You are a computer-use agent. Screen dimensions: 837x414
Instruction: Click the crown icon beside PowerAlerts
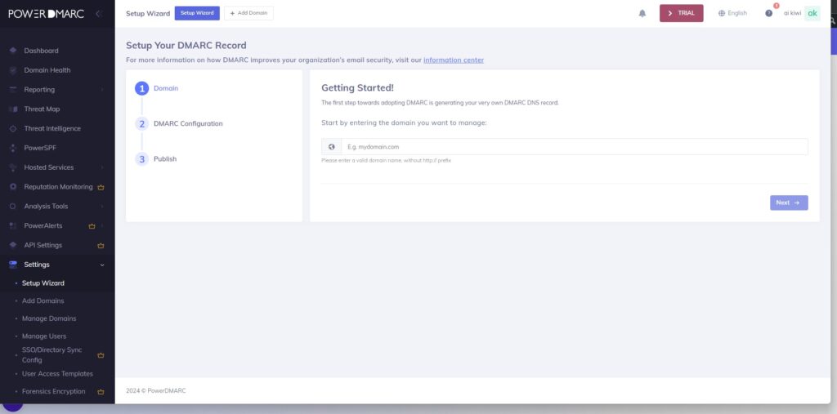pyautogui.click(x=92, y=226)
